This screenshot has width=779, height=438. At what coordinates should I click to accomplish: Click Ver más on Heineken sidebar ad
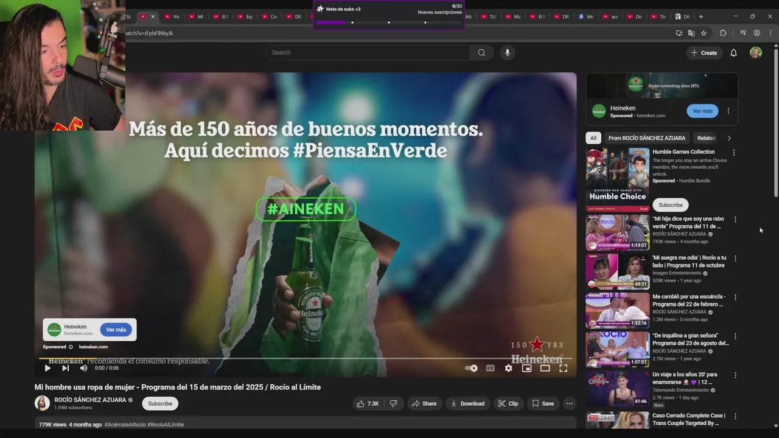pyautogui.click(x=702, y=111)
